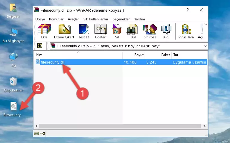Click the 10,486 size value
The width and height of the screenshot is (230, 143).
[130, 62]
